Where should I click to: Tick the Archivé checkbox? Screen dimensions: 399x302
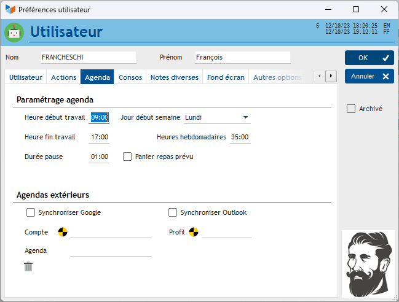point(351,109)
